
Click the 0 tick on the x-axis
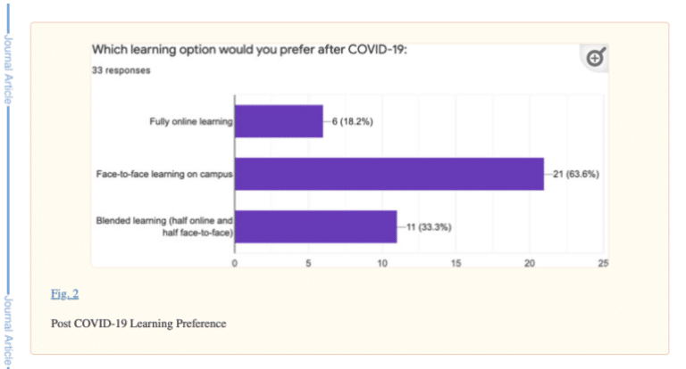coord(234,263)
